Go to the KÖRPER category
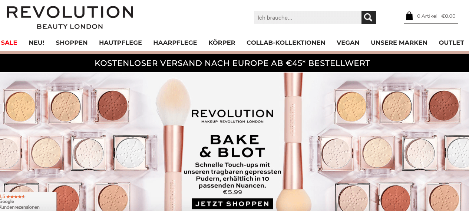Image resolution: width=469 pixels, height=211 pixels. tap(222, 43)
